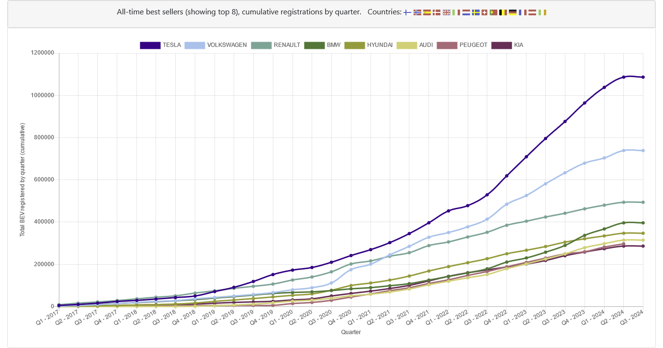Click the 'Q4 - 2018' x-axis label
Screen dimensions: 663x348
click(x=185, y=317)
